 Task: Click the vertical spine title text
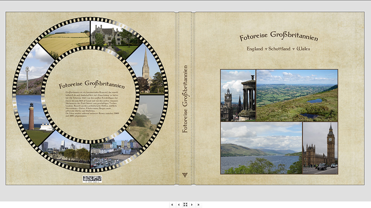coord(185,99)
